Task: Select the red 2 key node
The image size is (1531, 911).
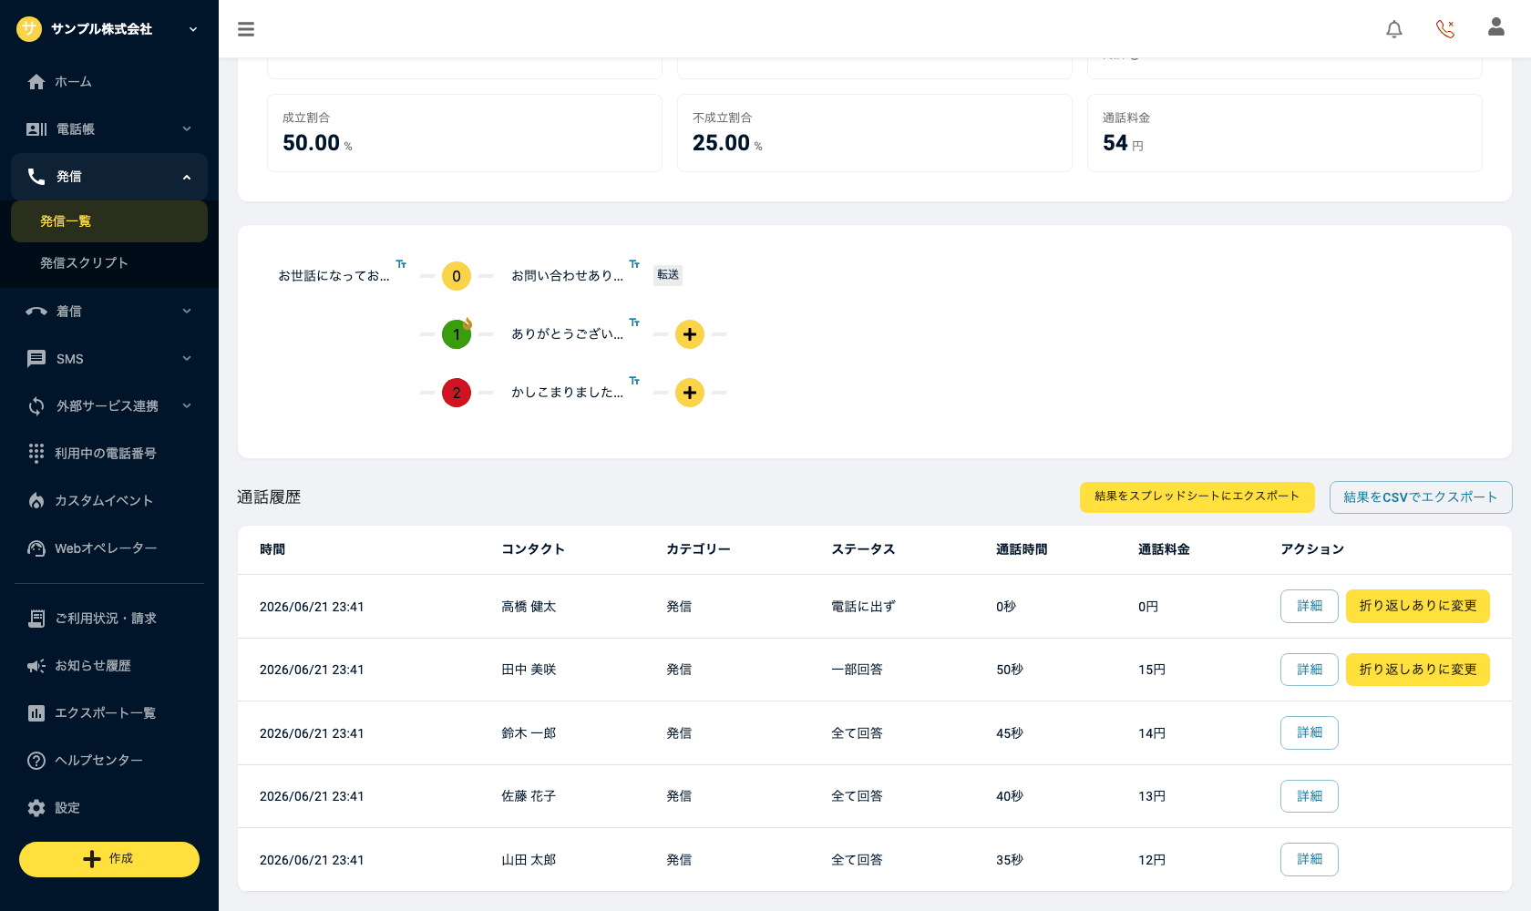Action: 457,393
